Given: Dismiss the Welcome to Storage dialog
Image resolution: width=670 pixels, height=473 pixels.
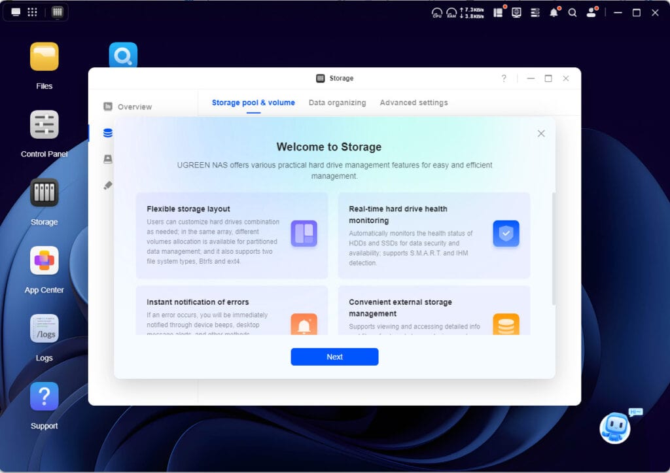Looking at the screenshot, I should click(x=541, y=133).
